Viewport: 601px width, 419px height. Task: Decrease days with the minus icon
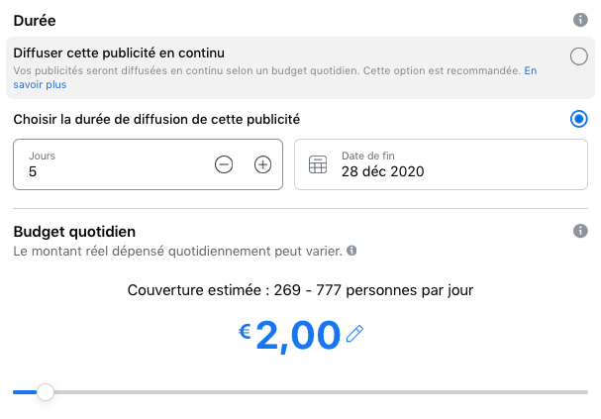224,164
